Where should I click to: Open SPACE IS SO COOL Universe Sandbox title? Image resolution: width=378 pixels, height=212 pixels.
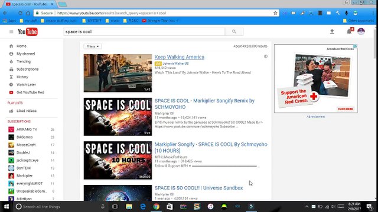198,188
